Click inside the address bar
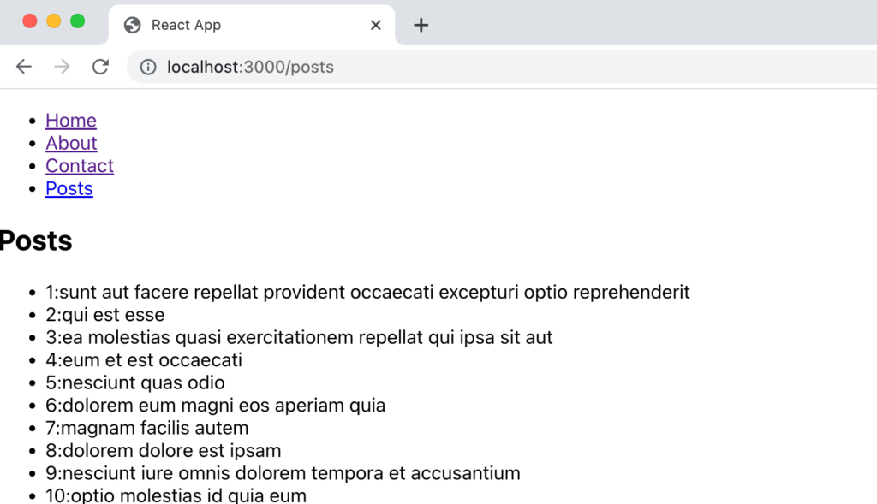 click(257, 67)
